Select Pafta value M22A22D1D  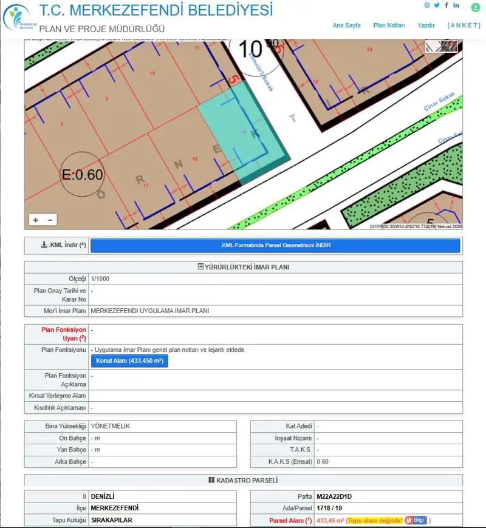[x=334, y=496]
